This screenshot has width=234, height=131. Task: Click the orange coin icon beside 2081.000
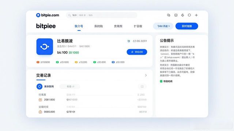tap(40, 100)
